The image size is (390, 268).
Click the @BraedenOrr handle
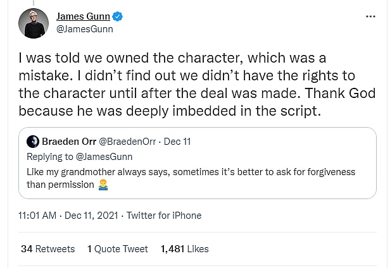[123, 141]
